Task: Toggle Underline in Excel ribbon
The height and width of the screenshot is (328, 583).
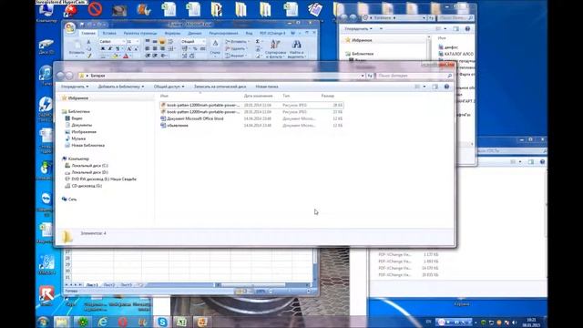Action: tap(118, 48)
